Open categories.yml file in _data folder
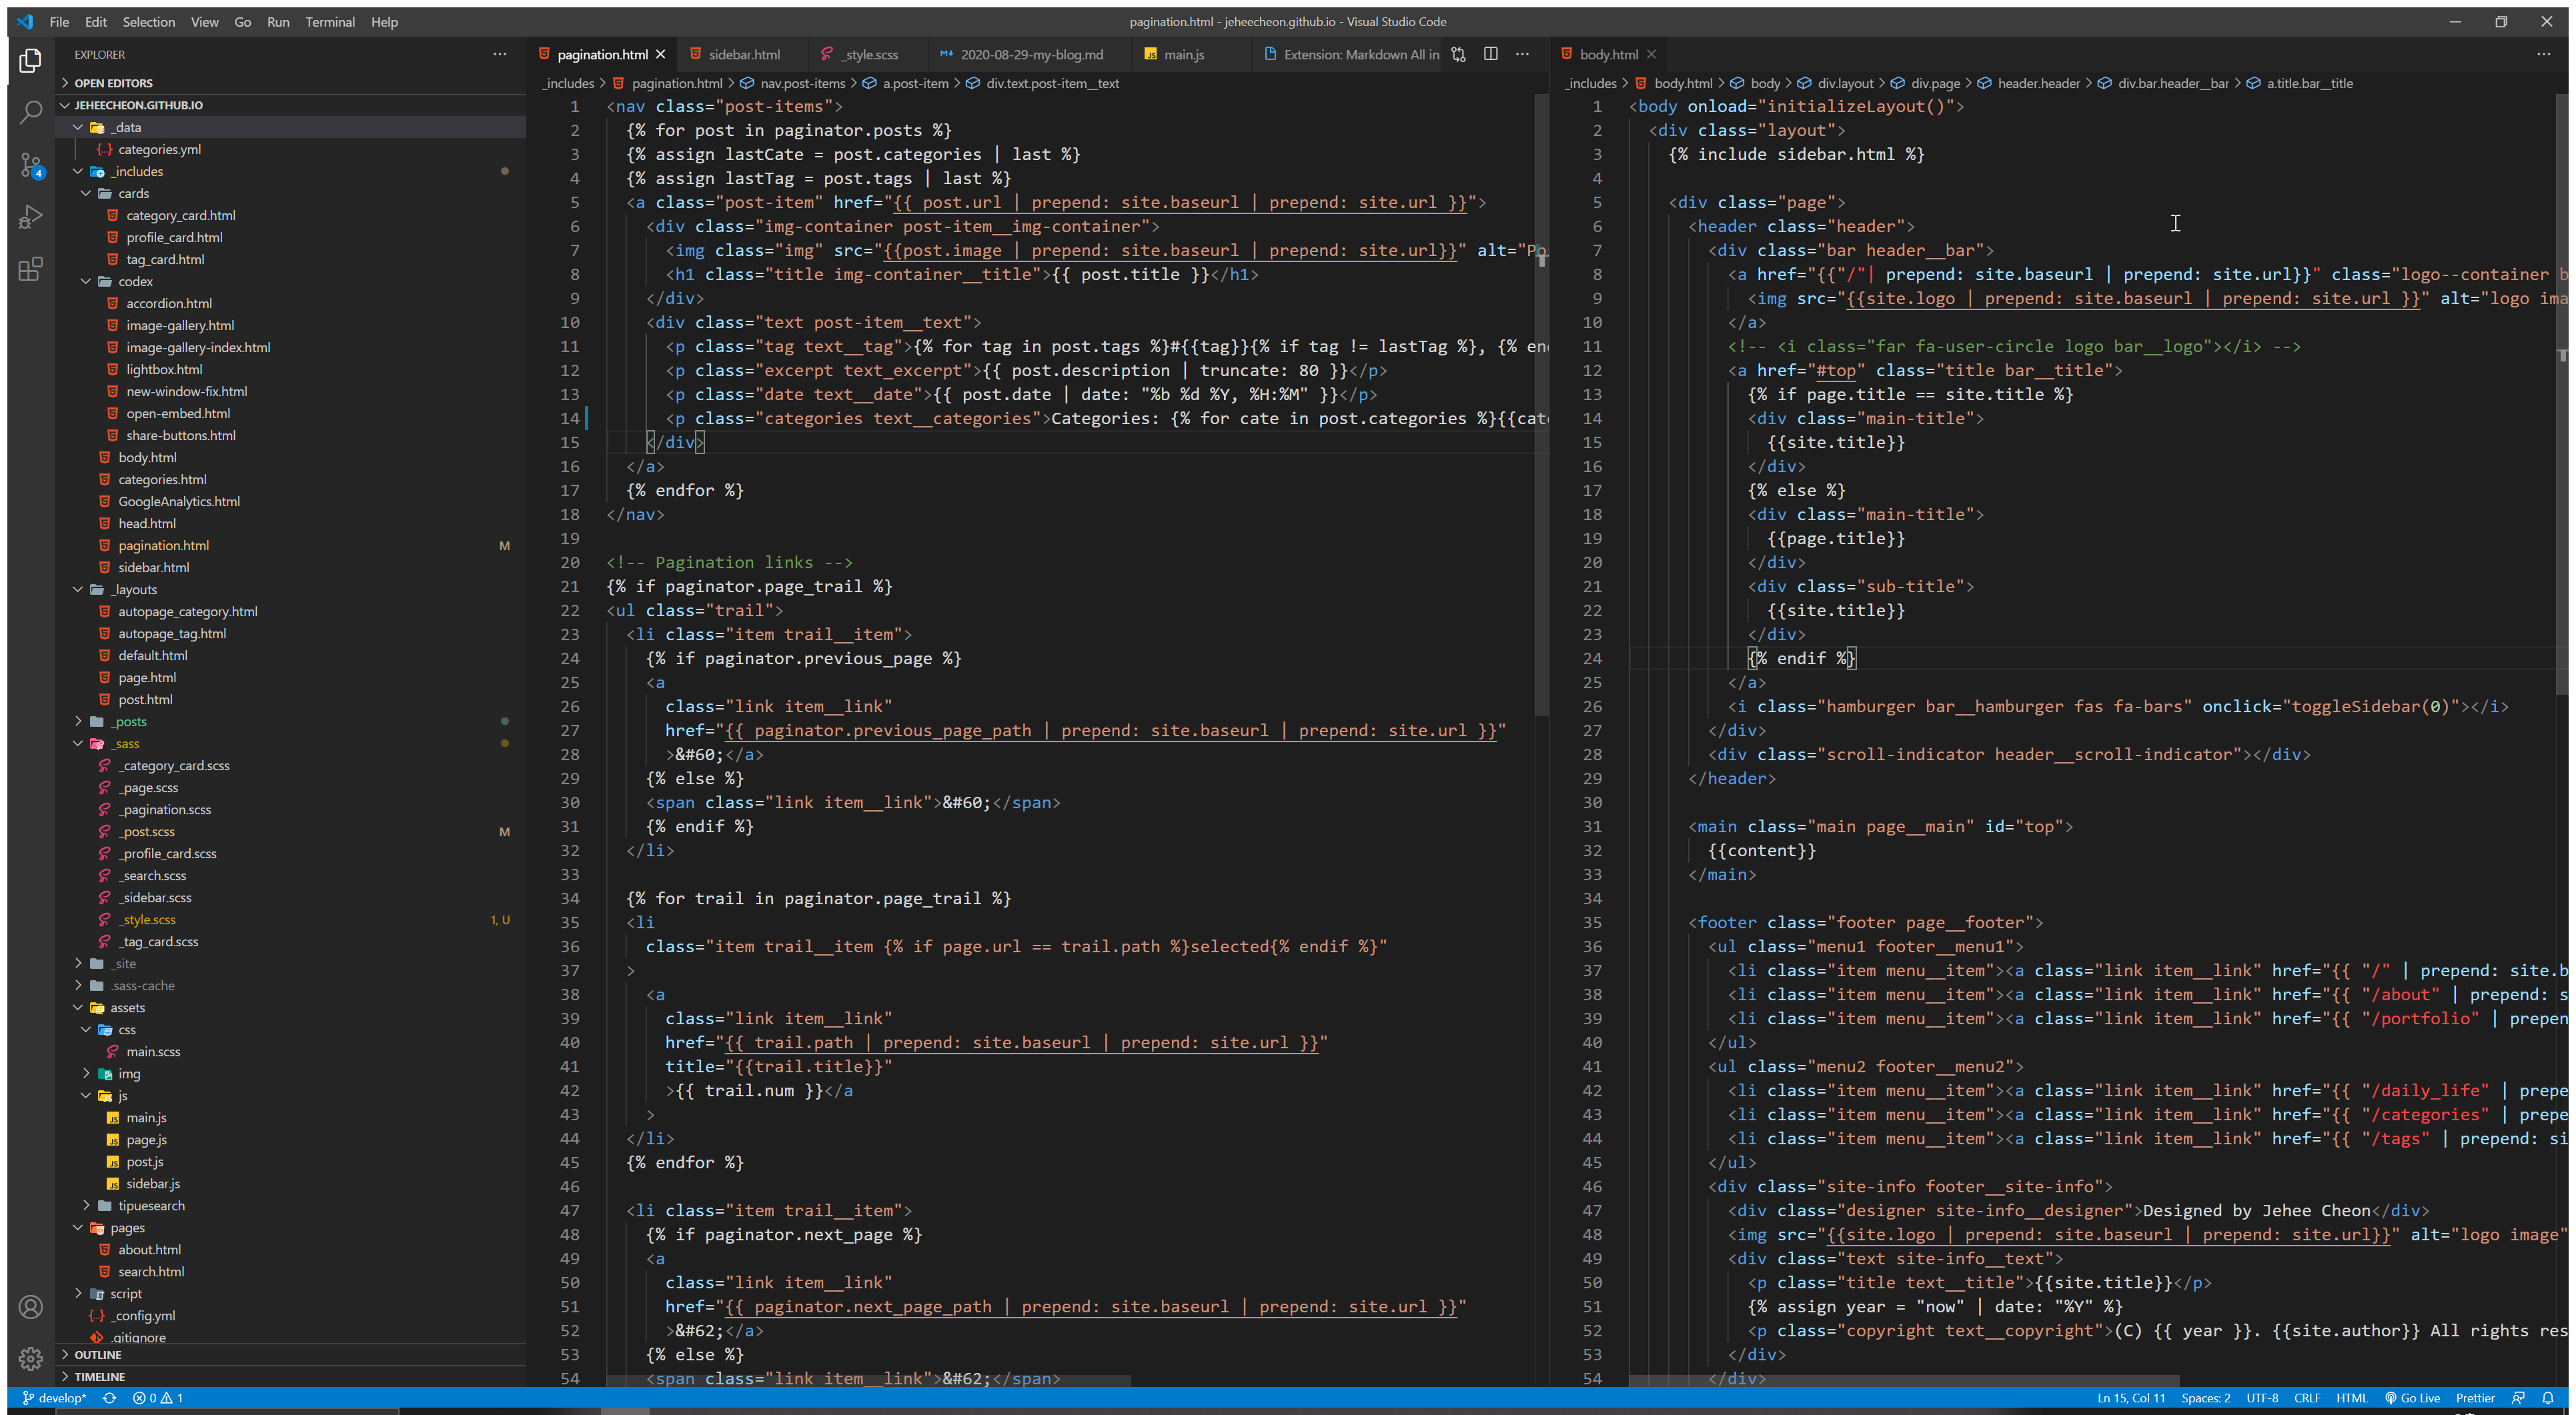The height and width of the screenshot is (1415, 2576). click(159, 149)
